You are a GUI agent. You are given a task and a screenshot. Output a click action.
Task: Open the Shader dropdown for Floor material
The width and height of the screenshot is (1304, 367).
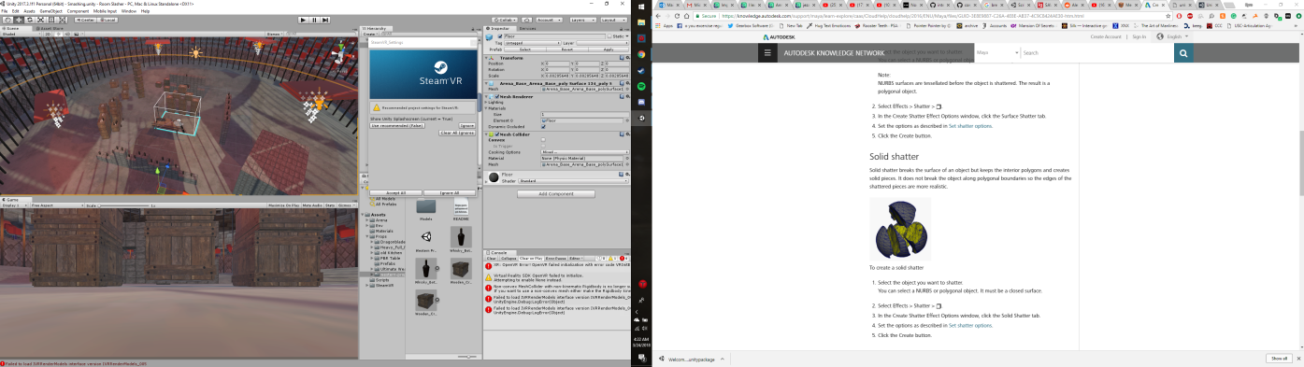[x=573, y=181]
